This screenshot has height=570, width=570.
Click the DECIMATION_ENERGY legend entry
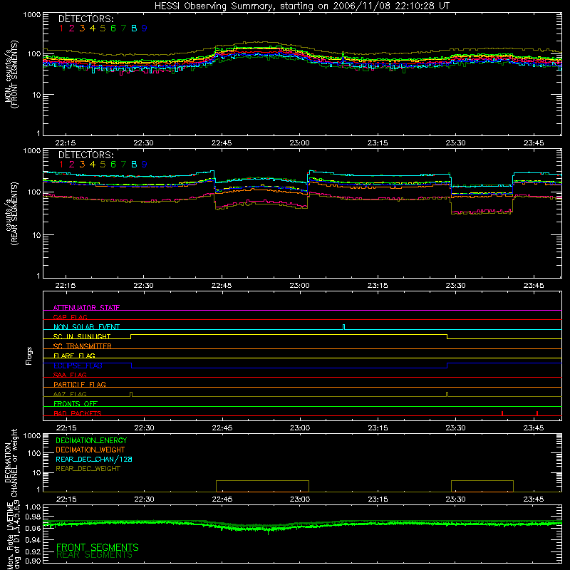[91, 440]
